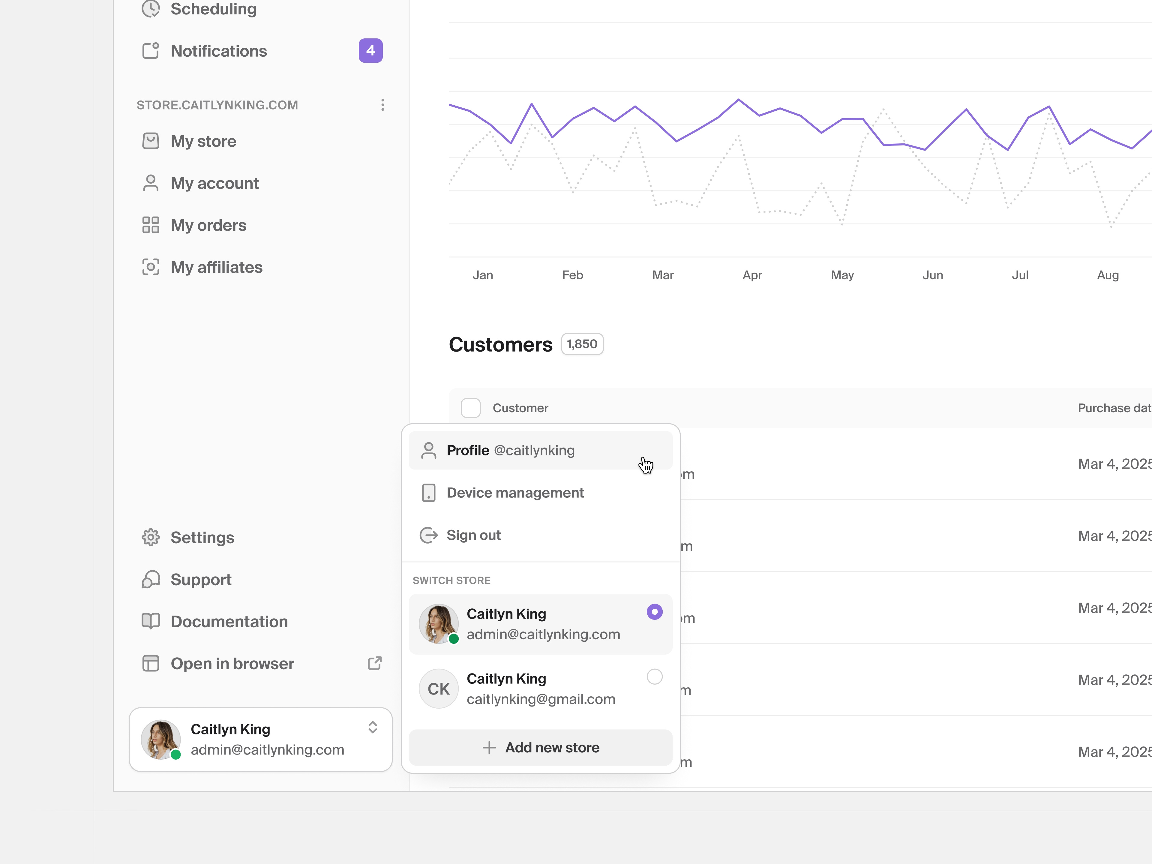The height and width of the screenshot is (864, 1152).
Task: Open the Scheduling clock icon
Action: (151, 8)
